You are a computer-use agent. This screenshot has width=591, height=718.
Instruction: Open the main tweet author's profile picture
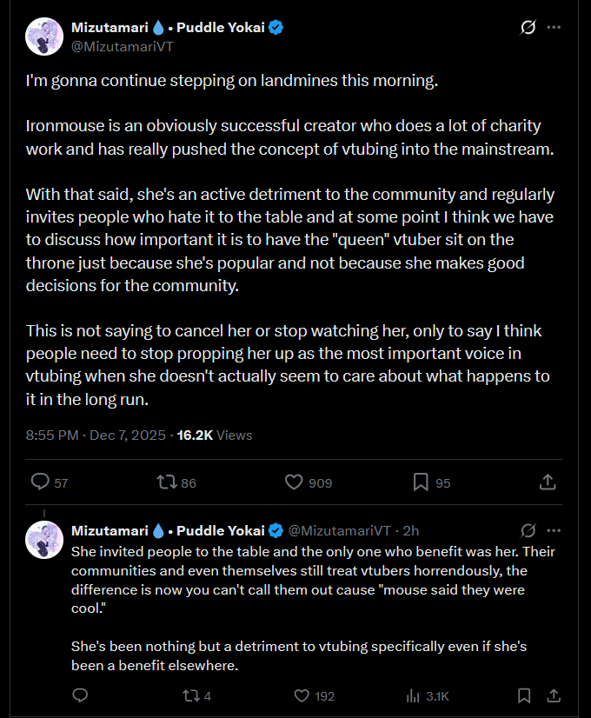(x=44, y=37)
